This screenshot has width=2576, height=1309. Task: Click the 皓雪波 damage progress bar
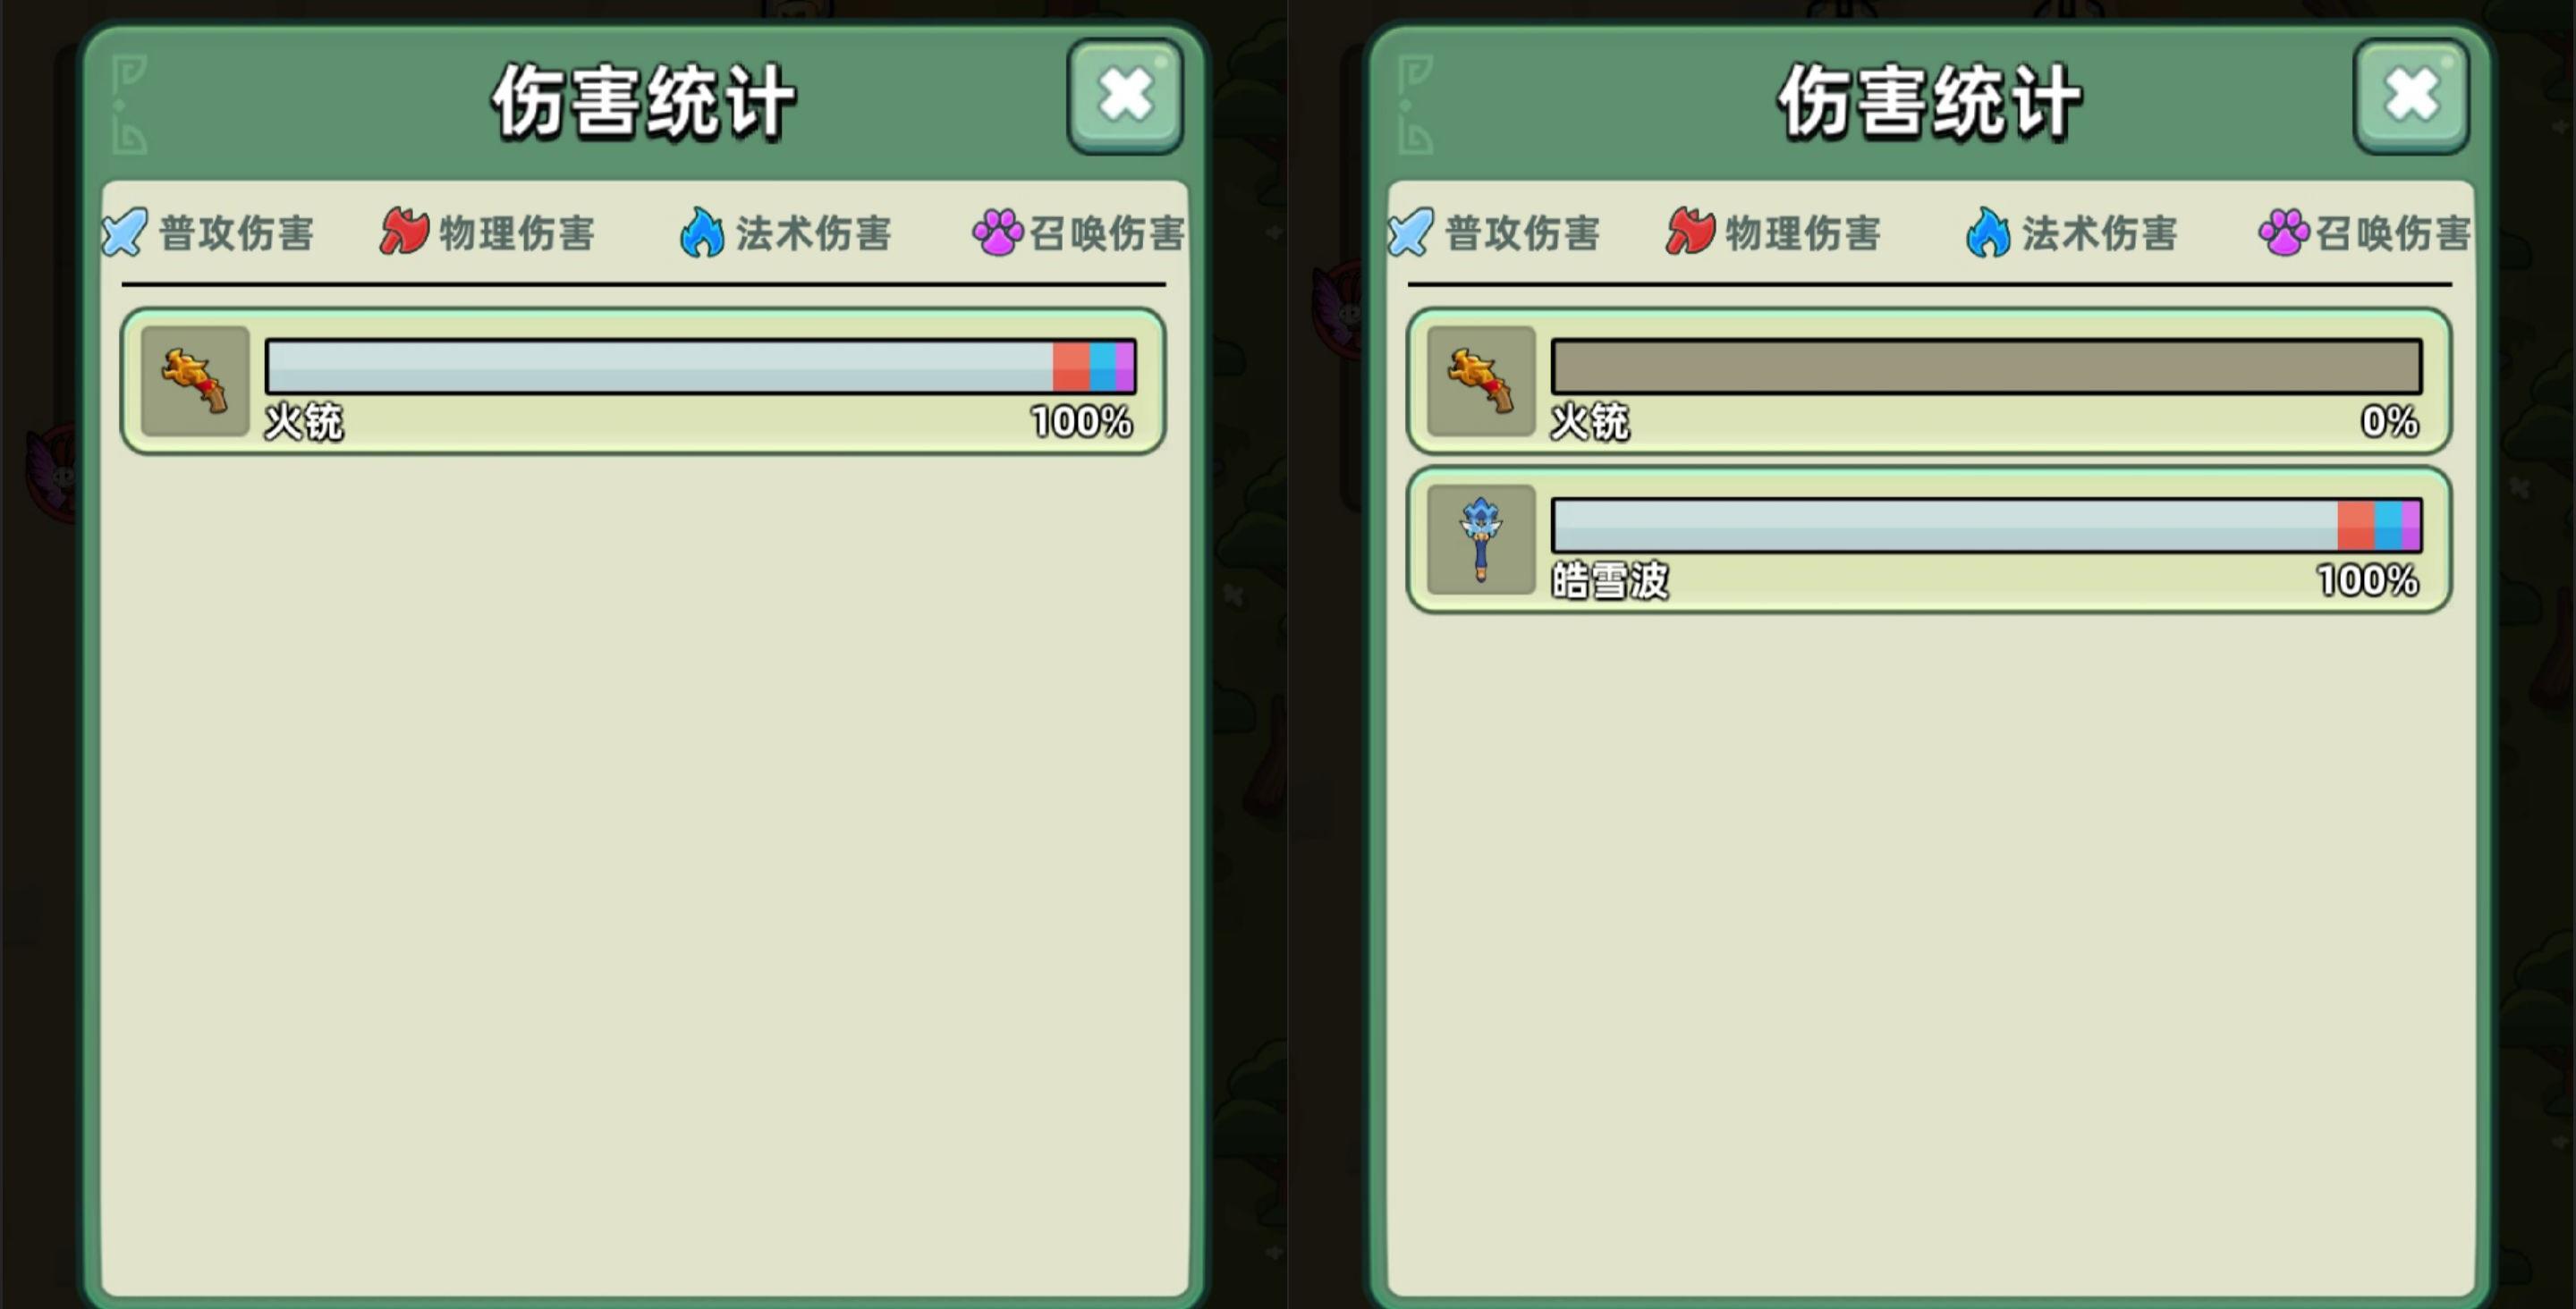1986,525
